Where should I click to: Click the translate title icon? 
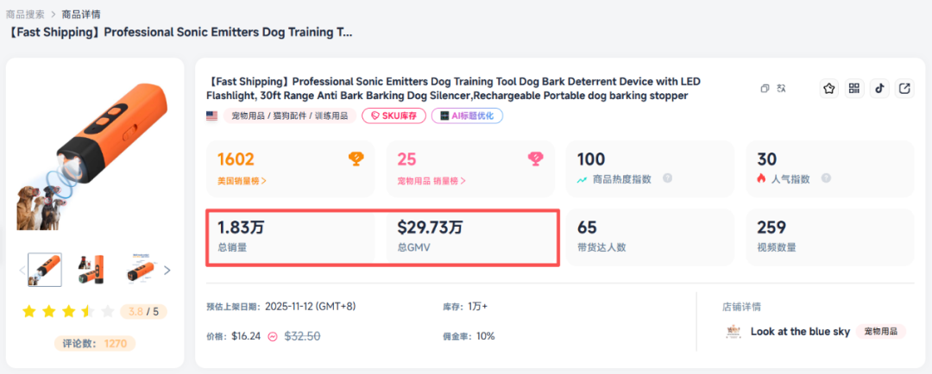point(781,88)
